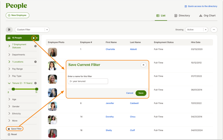Click the Tenure slider's left handle
Image resolution: width=223 pixels, height=140 pixels.
click(x=13, y=89)
